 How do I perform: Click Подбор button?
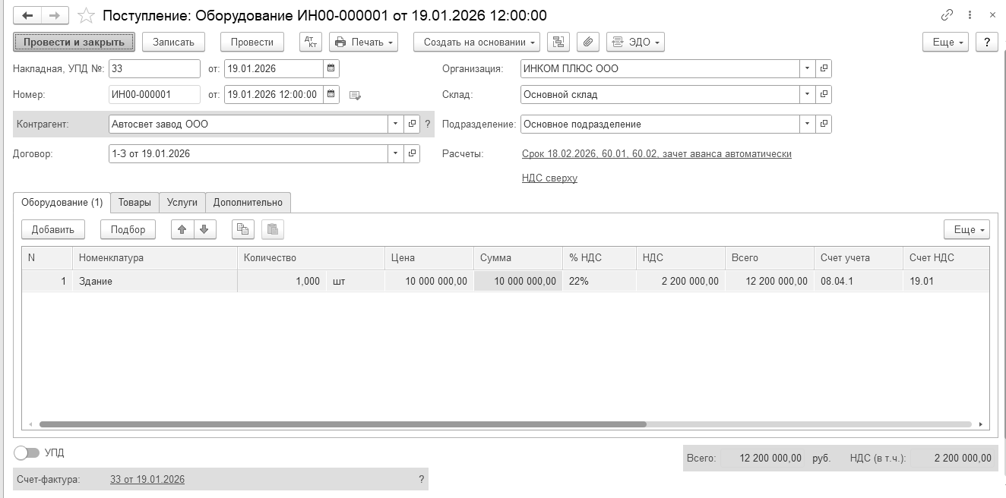coord(128,229)
